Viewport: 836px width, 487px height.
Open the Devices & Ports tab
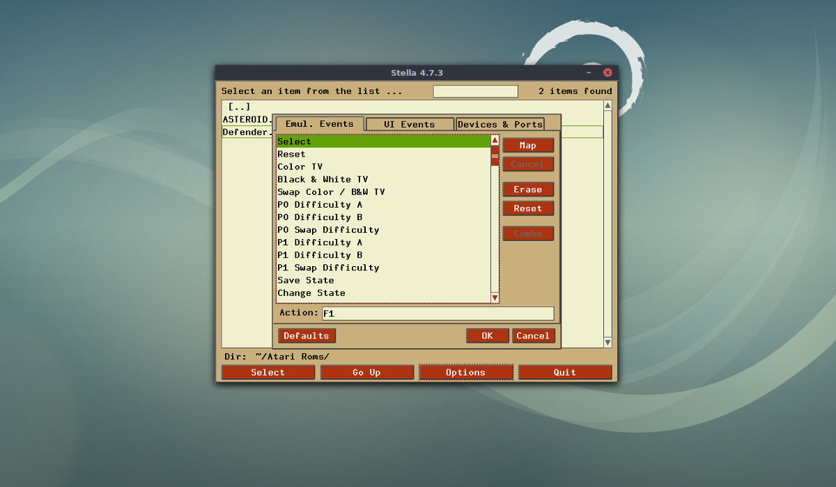tap(500, 123)
